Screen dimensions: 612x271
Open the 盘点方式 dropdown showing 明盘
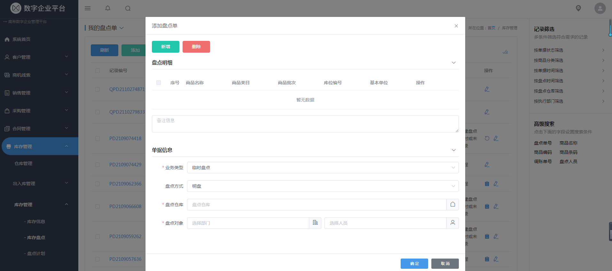323,186
